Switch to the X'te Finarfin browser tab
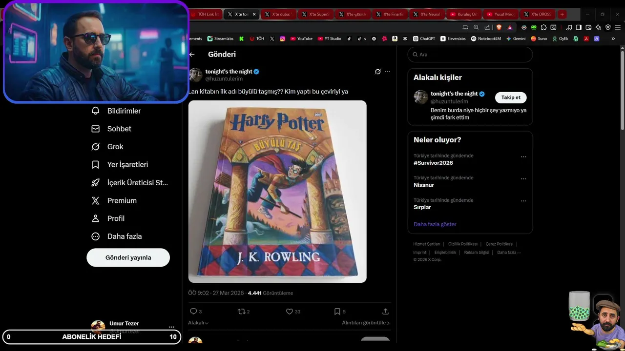 pos(389,14)
